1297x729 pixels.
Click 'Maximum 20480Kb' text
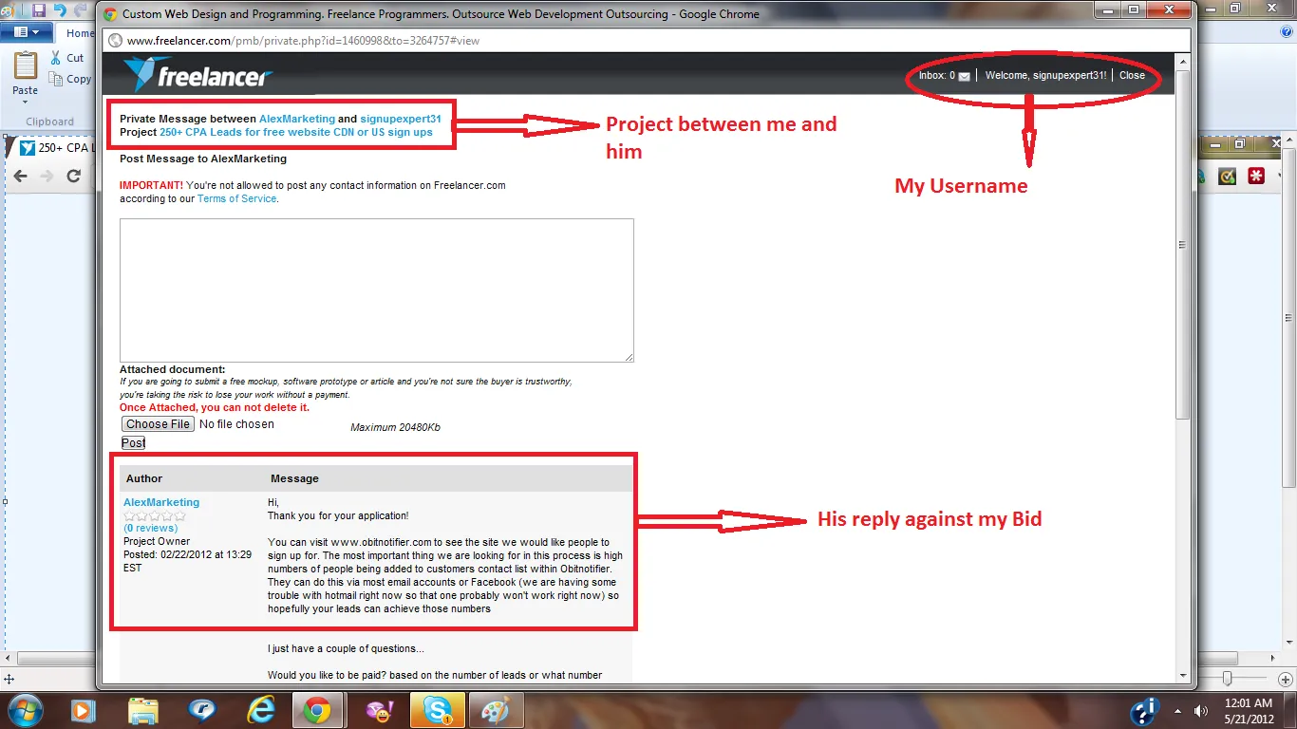pos(395,428)
